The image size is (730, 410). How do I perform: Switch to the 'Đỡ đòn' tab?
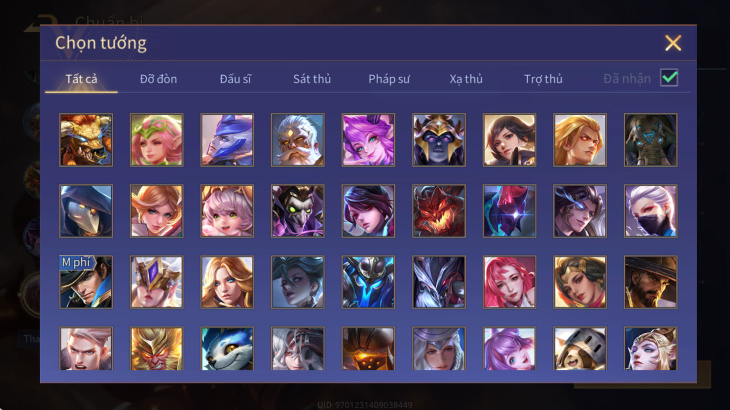coord(158,79)
